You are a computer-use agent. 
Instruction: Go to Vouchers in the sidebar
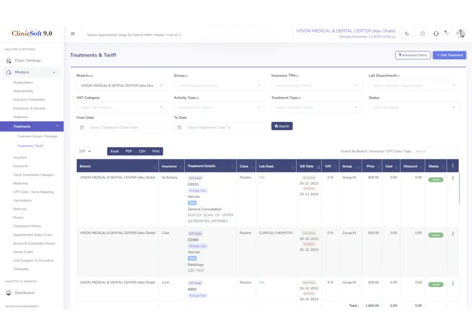point(20,158)
